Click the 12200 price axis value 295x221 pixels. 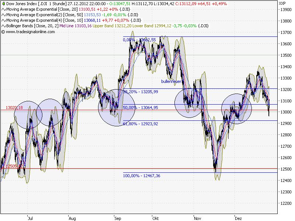click(286, 203)
